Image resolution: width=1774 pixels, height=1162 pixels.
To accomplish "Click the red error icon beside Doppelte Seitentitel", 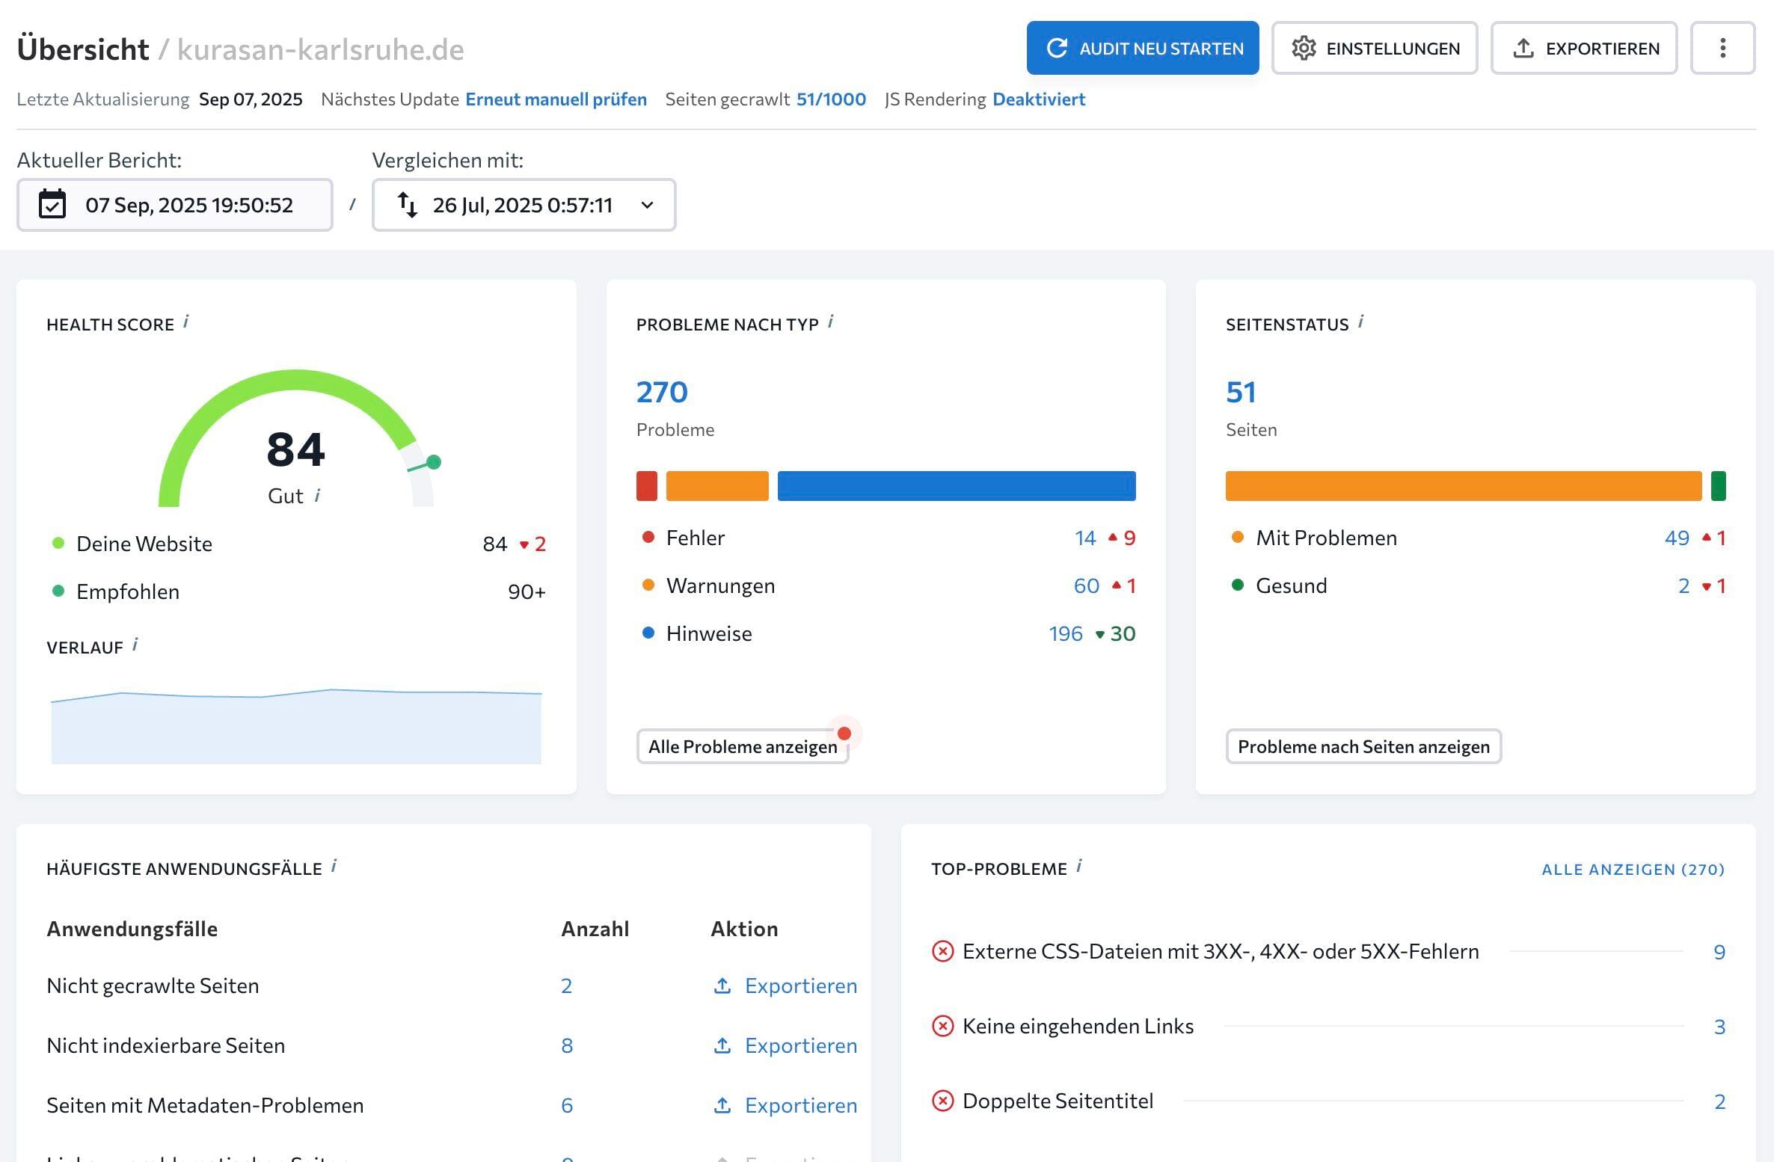I will (942, 1101).
